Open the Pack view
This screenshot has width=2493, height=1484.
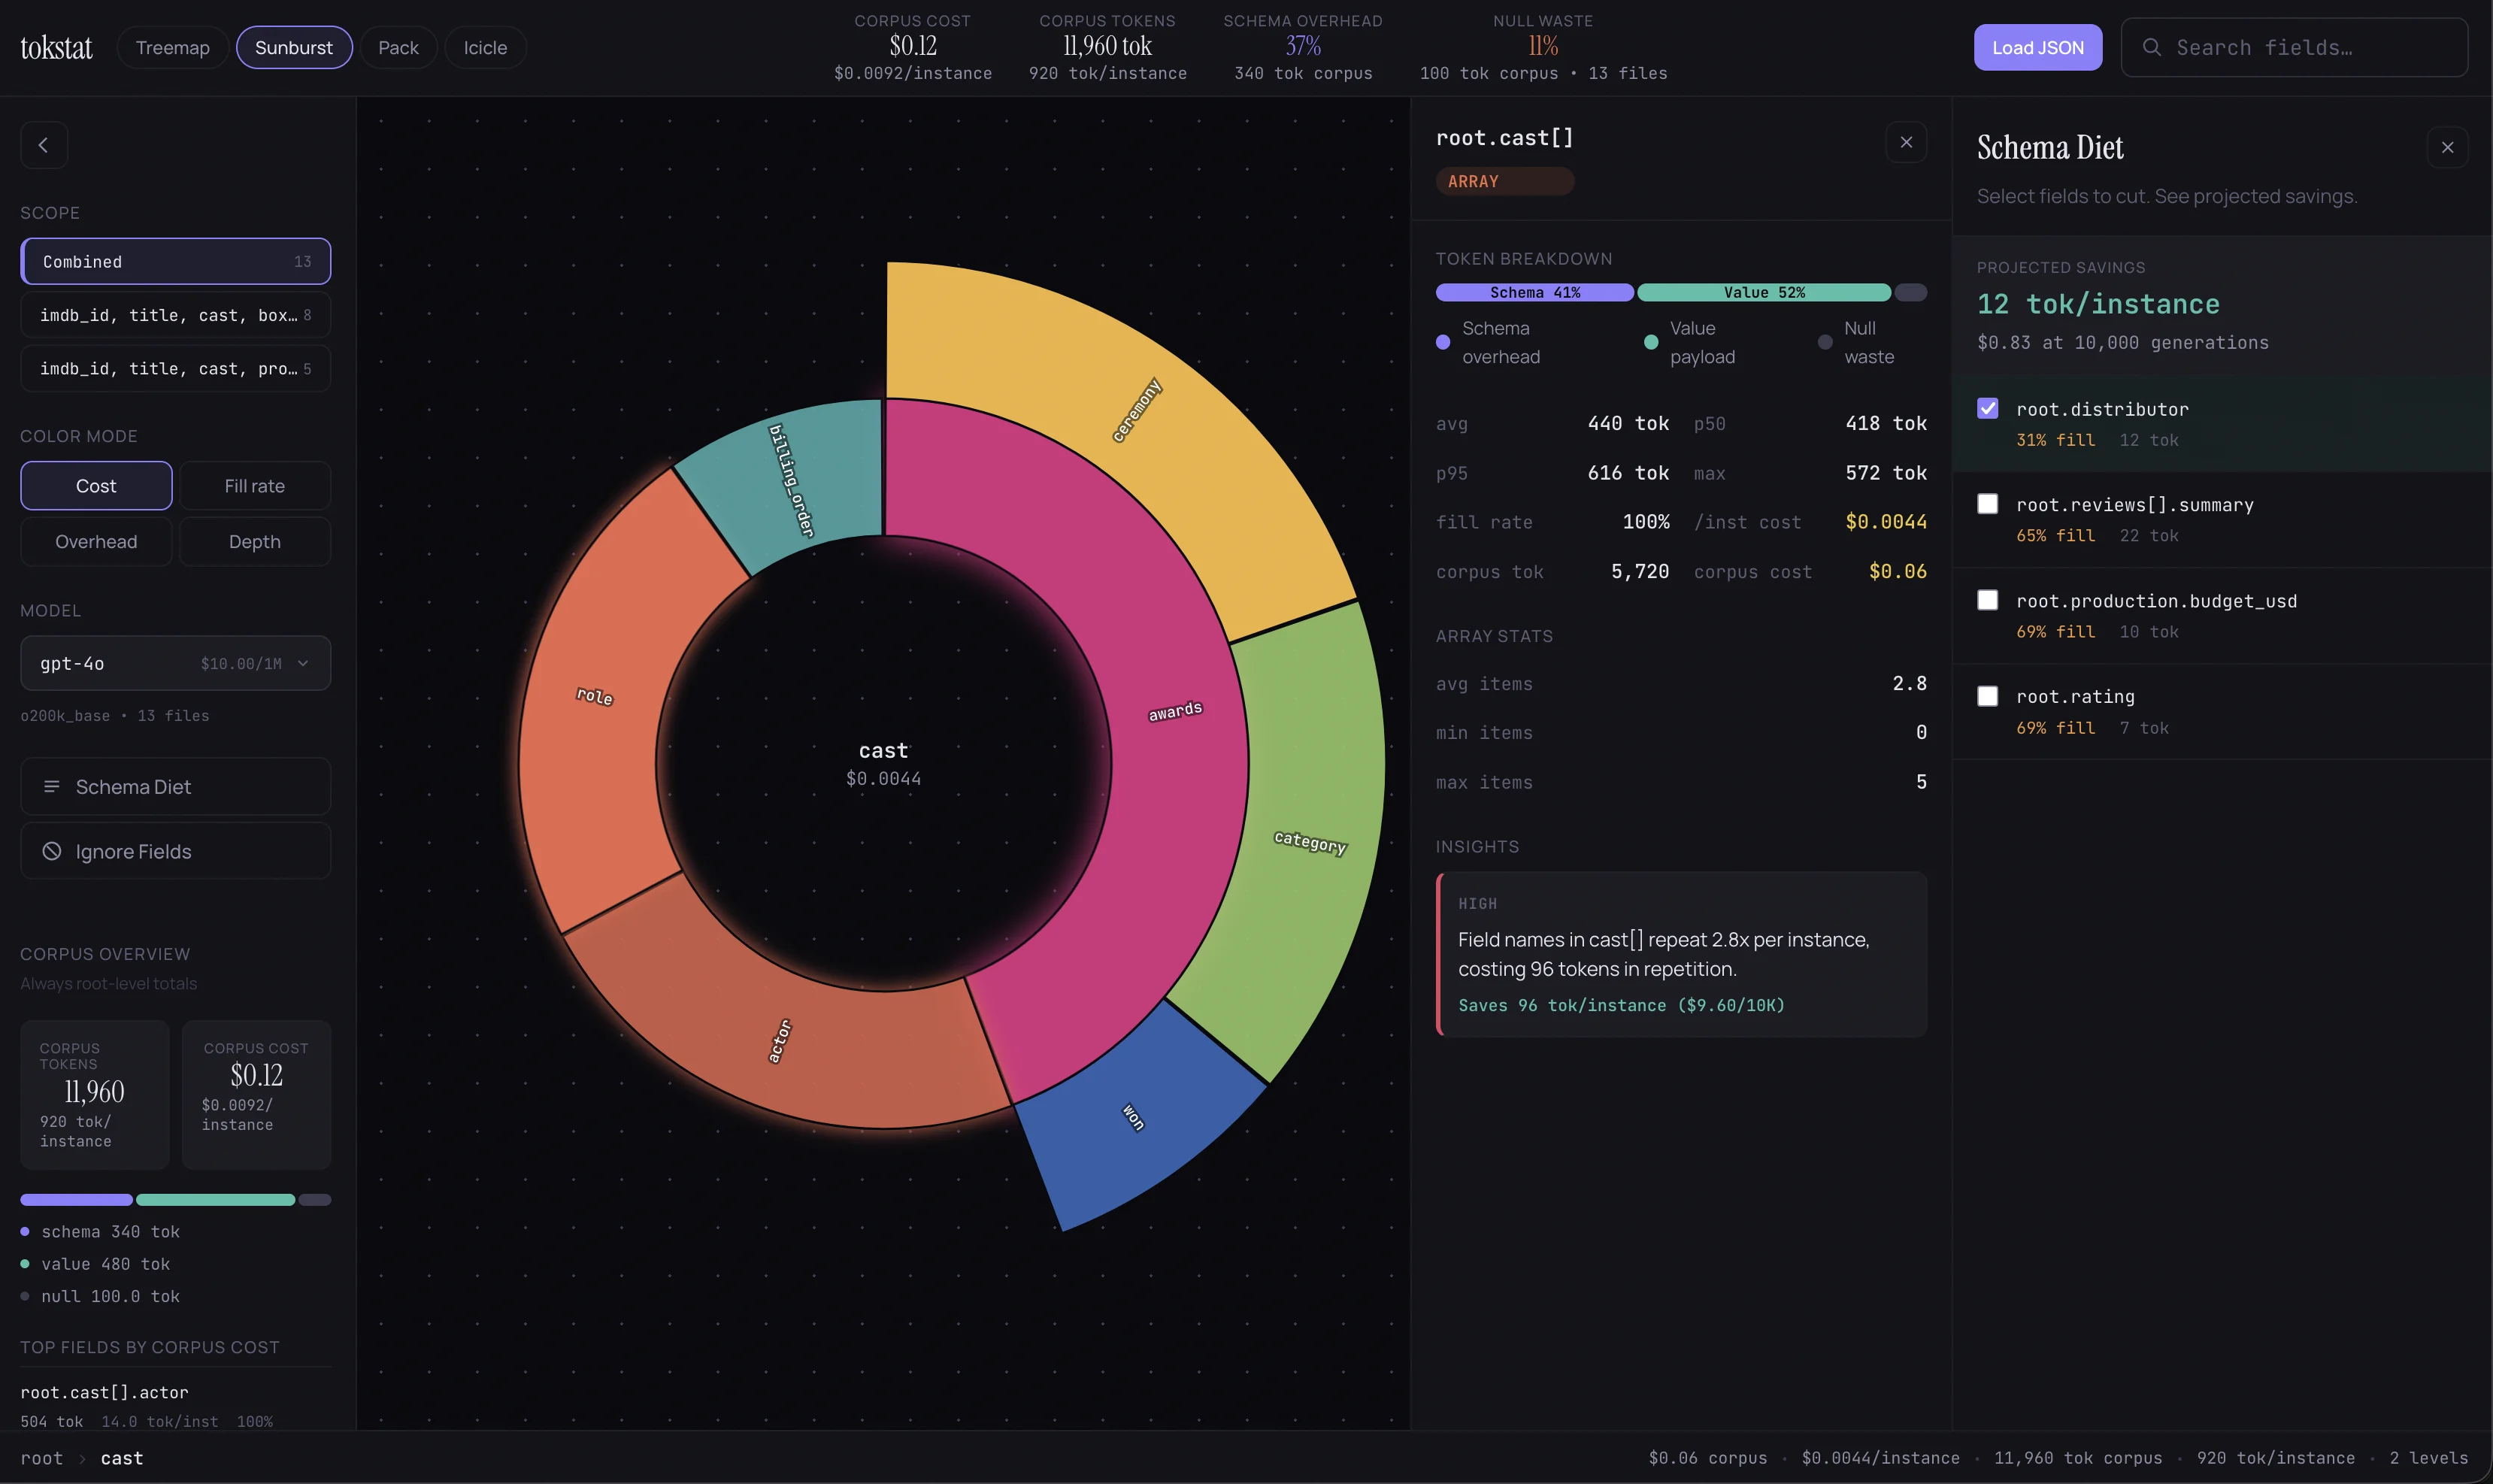[x=398, y=47]
